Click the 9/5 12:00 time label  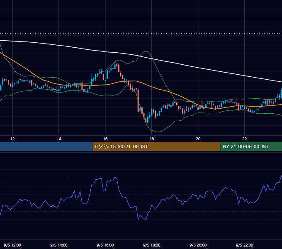point(12,245)
